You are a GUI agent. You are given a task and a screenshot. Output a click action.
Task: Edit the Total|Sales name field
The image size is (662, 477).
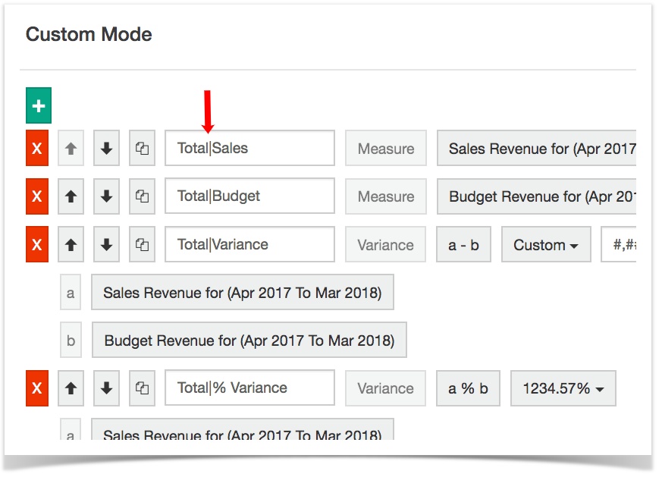click(x=250, y=148)
